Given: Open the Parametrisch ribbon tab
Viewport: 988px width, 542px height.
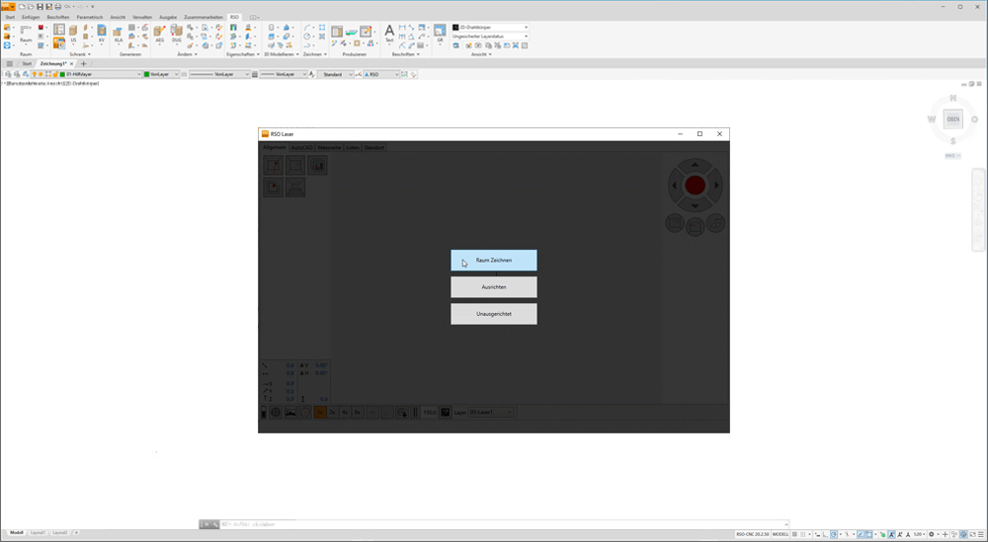Looking at the screenshot, I should (89, 17).
